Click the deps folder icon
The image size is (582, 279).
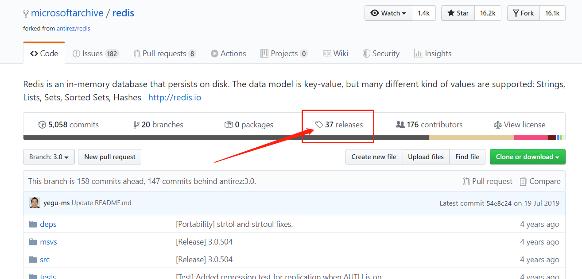tap(33, 224)
